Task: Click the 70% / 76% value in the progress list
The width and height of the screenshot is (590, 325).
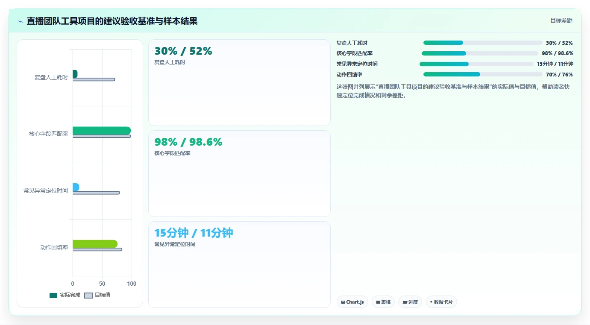Action: 559,75
